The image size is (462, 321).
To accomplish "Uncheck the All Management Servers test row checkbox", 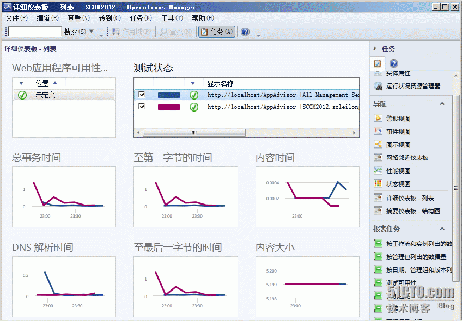I will 142,94.
